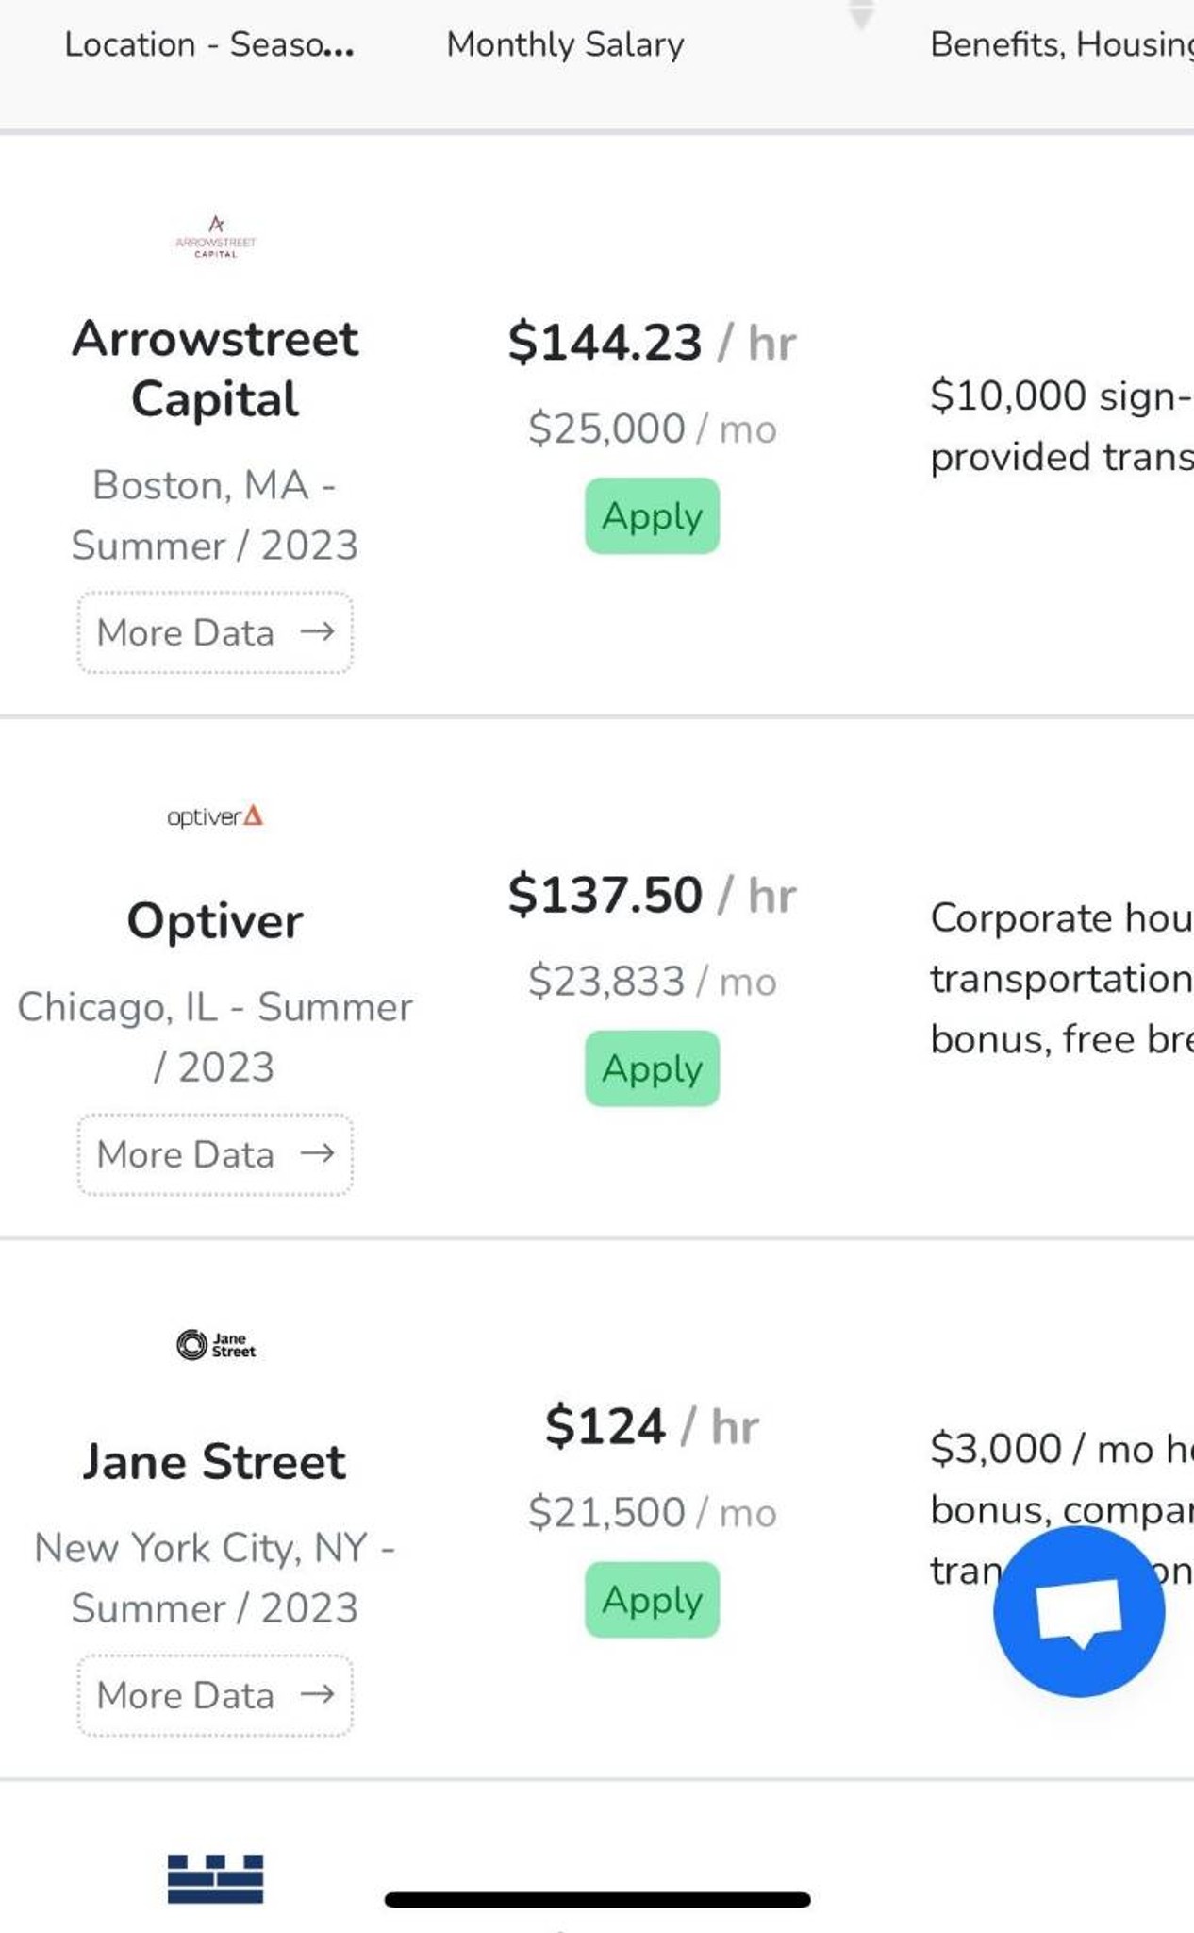Apply to the Arrowstreet Capital internship
1194x1933 pixels.
[651, 516]
